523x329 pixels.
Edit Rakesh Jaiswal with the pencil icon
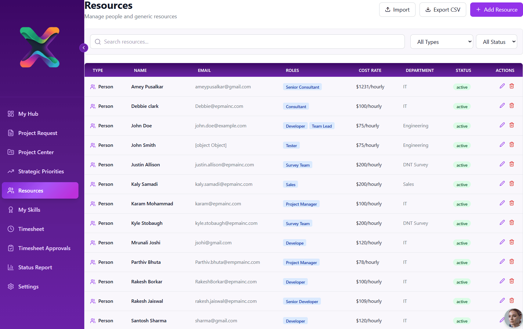pyautogui.click(x=502, y=301)
